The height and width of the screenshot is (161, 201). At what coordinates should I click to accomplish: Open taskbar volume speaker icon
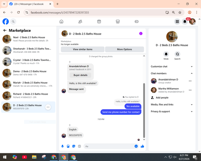click(175, 157)
